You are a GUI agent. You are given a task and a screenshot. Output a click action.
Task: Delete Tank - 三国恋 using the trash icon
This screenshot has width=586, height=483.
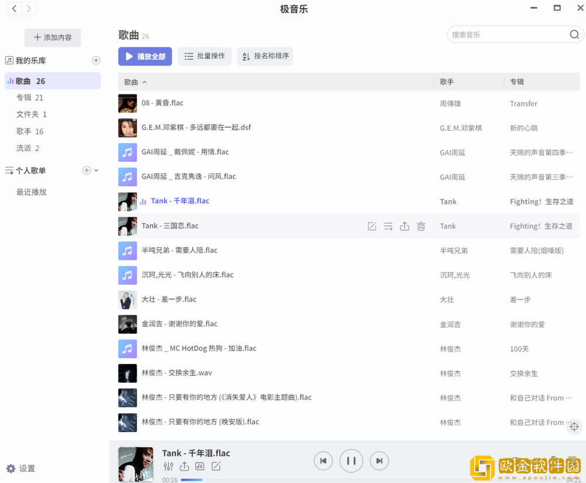click(421, 225)
